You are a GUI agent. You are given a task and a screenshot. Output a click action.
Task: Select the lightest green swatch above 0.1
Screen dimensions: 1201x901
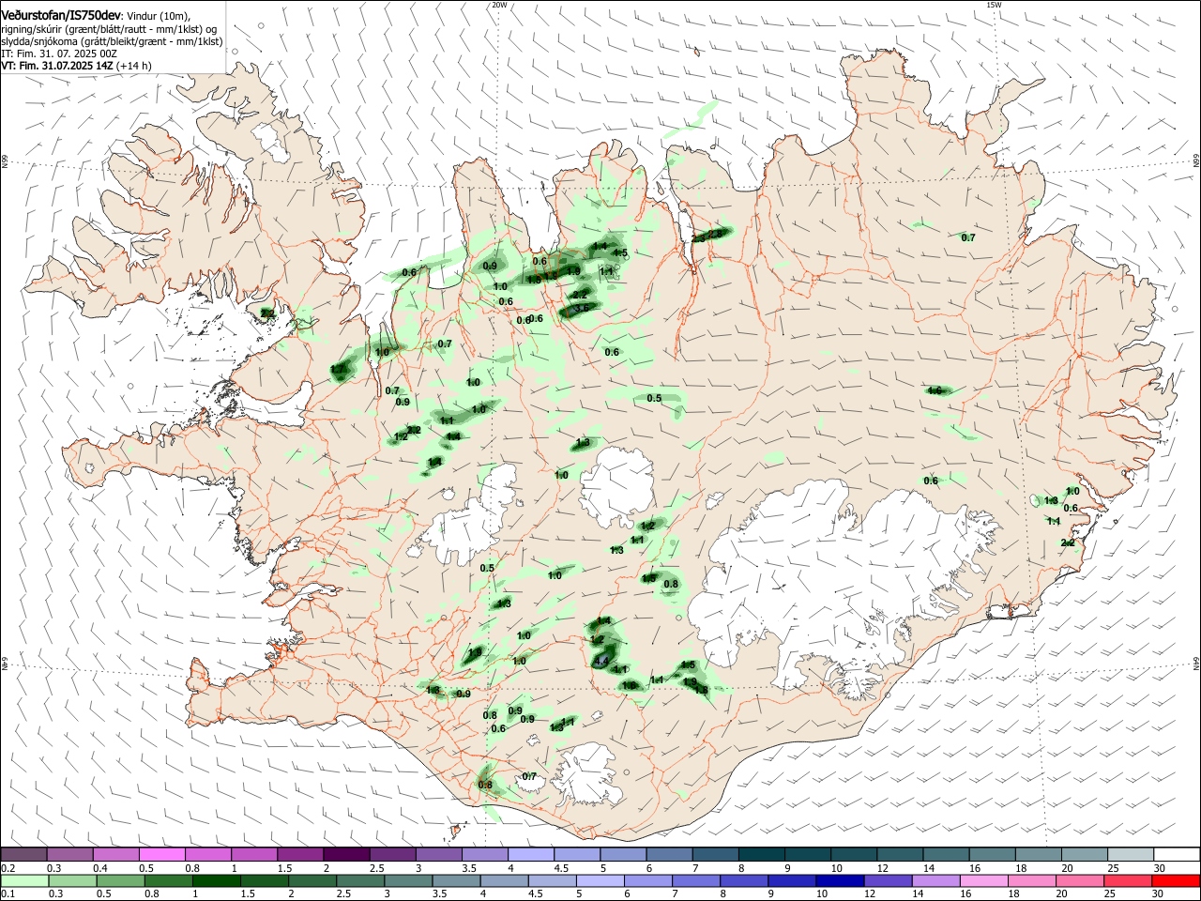point(24,881)
